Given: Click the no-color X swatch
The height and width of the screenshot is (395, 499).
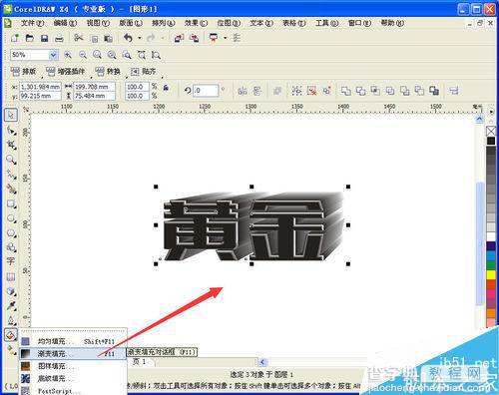Looking at the screenshot, I should click(491, 131).
